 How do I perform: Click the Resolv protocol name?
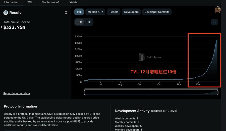[x=15, y=13]
